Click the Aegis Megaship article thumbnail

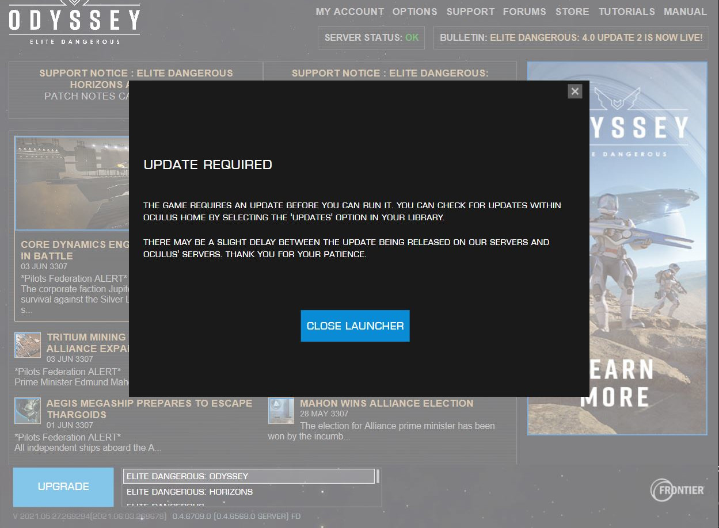tap(28, 411)
